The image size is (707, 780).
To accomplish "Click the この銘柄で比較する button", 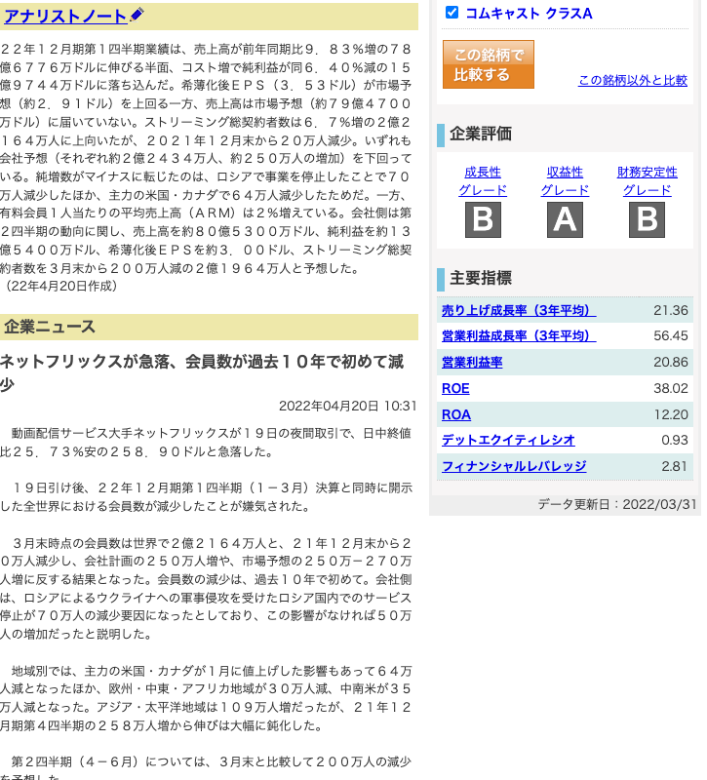I will click(489, 64).
